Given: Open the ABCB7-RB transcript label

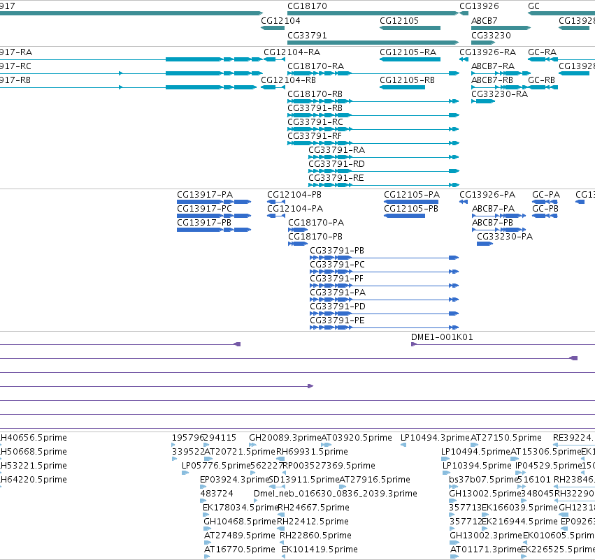Looking at the screenshot, I should point(492,80).
